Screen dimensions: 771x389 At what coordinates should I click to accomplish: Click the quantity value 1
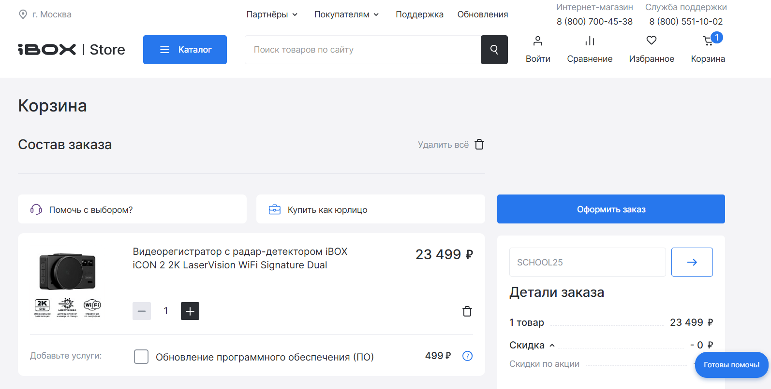(166, 311)
